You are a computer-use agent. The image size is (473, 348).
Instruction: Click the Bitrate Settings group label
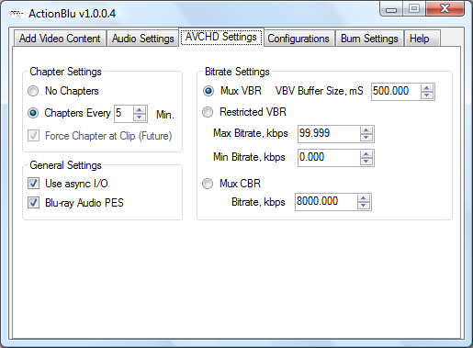[x=237, y=72]
